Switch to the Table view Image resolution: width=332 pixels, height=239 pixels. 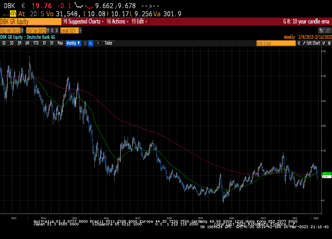pyautogui.click(x=108, y=43)
